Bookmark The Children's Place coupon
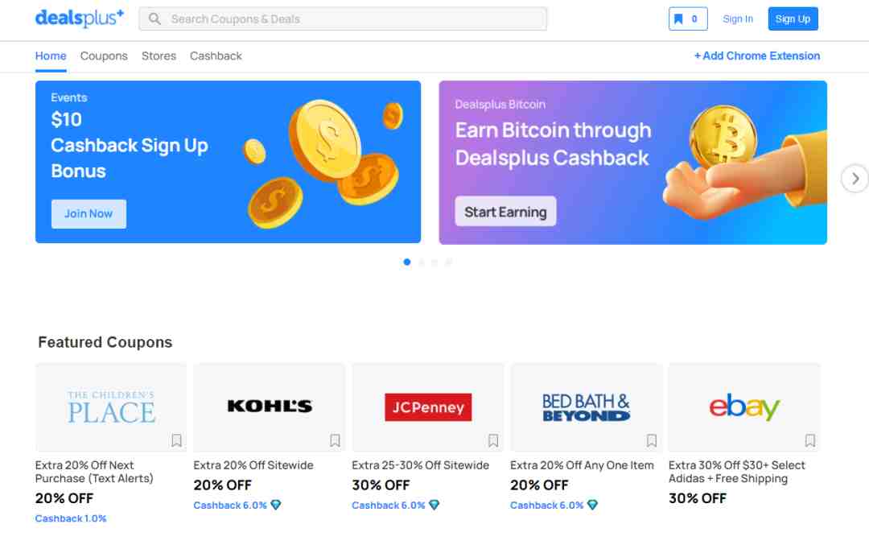The image size is (869, 549). click(x=176, y=440)
